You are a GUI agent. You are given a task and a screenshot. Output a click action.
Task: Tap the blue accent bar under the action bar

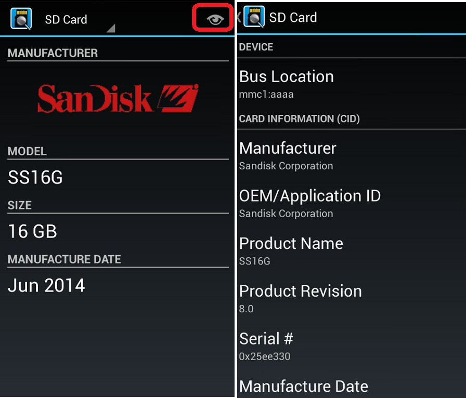coord(118,36)
